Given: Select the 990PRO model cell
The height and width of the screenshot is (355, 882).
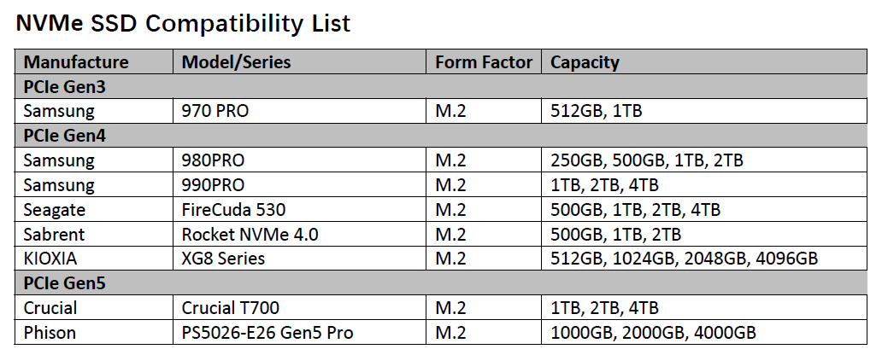Looking at the screenshot, I should (x=299, y=185).
